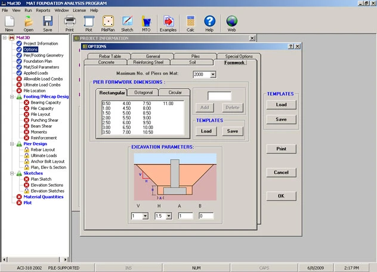Screen dimensions: 377x272
Task: Click the B excavation input field
Action: [x=206, y=216]
